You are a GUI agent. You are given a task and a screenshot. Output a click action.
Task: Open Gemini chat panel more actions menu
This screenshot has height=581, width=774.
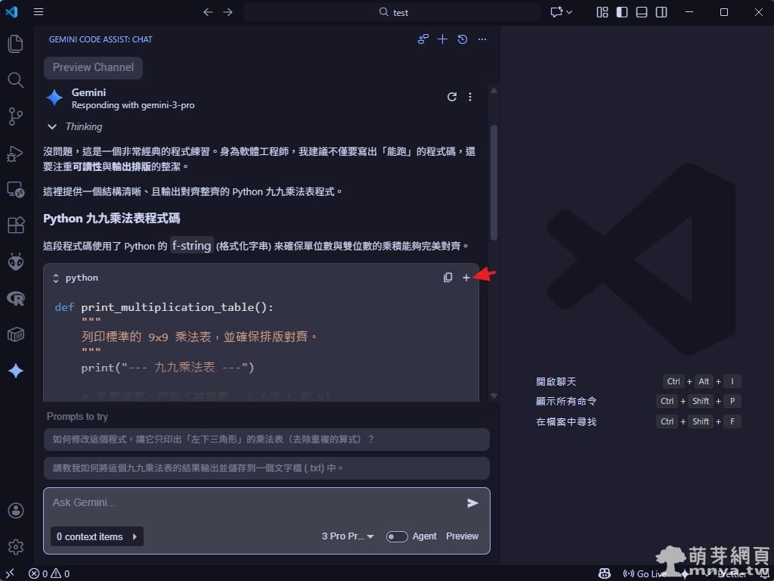coord(482,39)
